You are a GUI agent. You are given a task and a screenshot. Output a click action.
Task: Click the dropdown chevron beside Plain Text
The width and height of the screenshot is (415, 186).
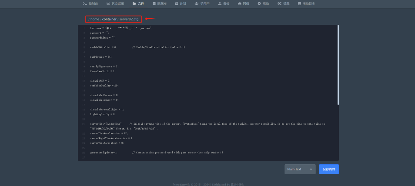(x=311, y=169)
